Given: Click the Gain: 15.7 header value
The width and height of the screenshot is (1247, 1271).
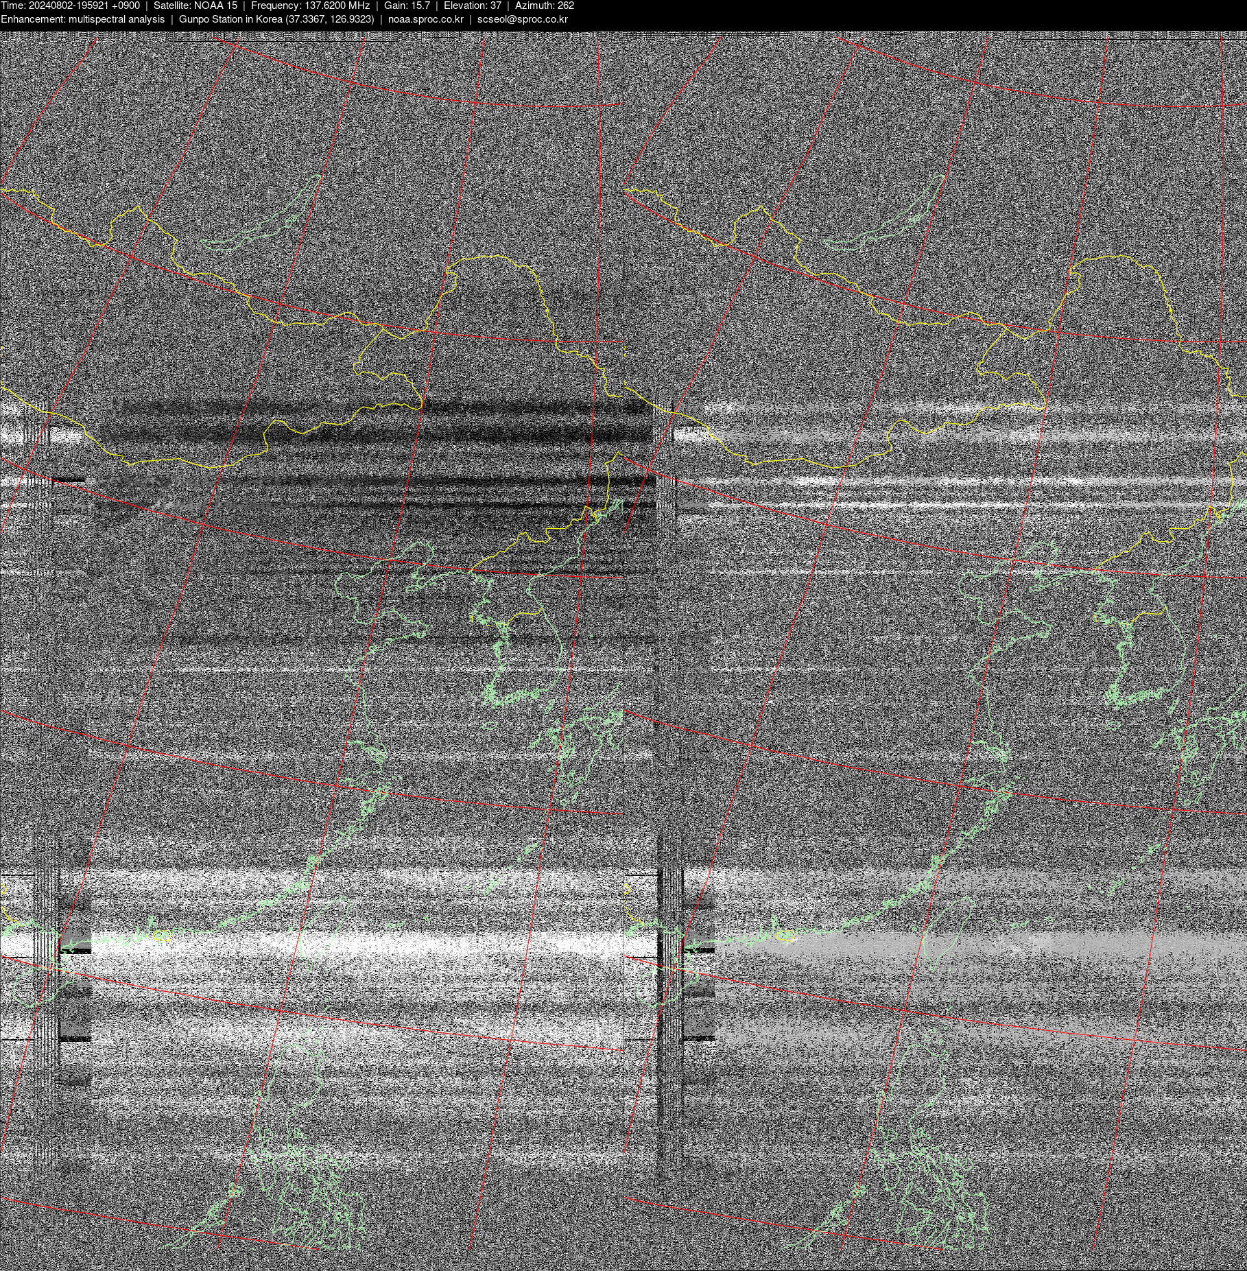Looking at the screenshot, I should pos(407,5).
